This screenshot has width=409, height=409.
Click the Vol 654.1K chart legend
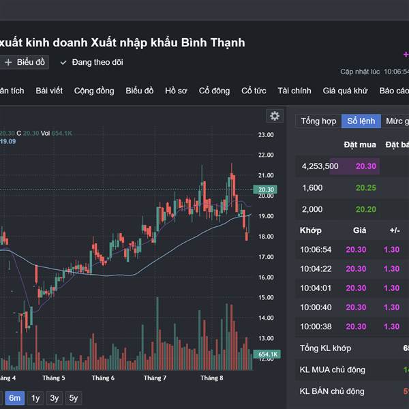tap(57, 134)
